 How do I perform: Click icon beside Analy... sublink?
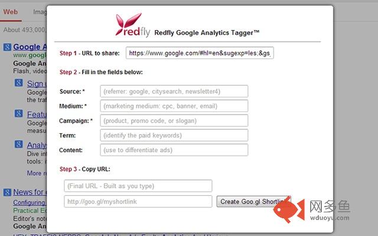click(x=18, y=145)
